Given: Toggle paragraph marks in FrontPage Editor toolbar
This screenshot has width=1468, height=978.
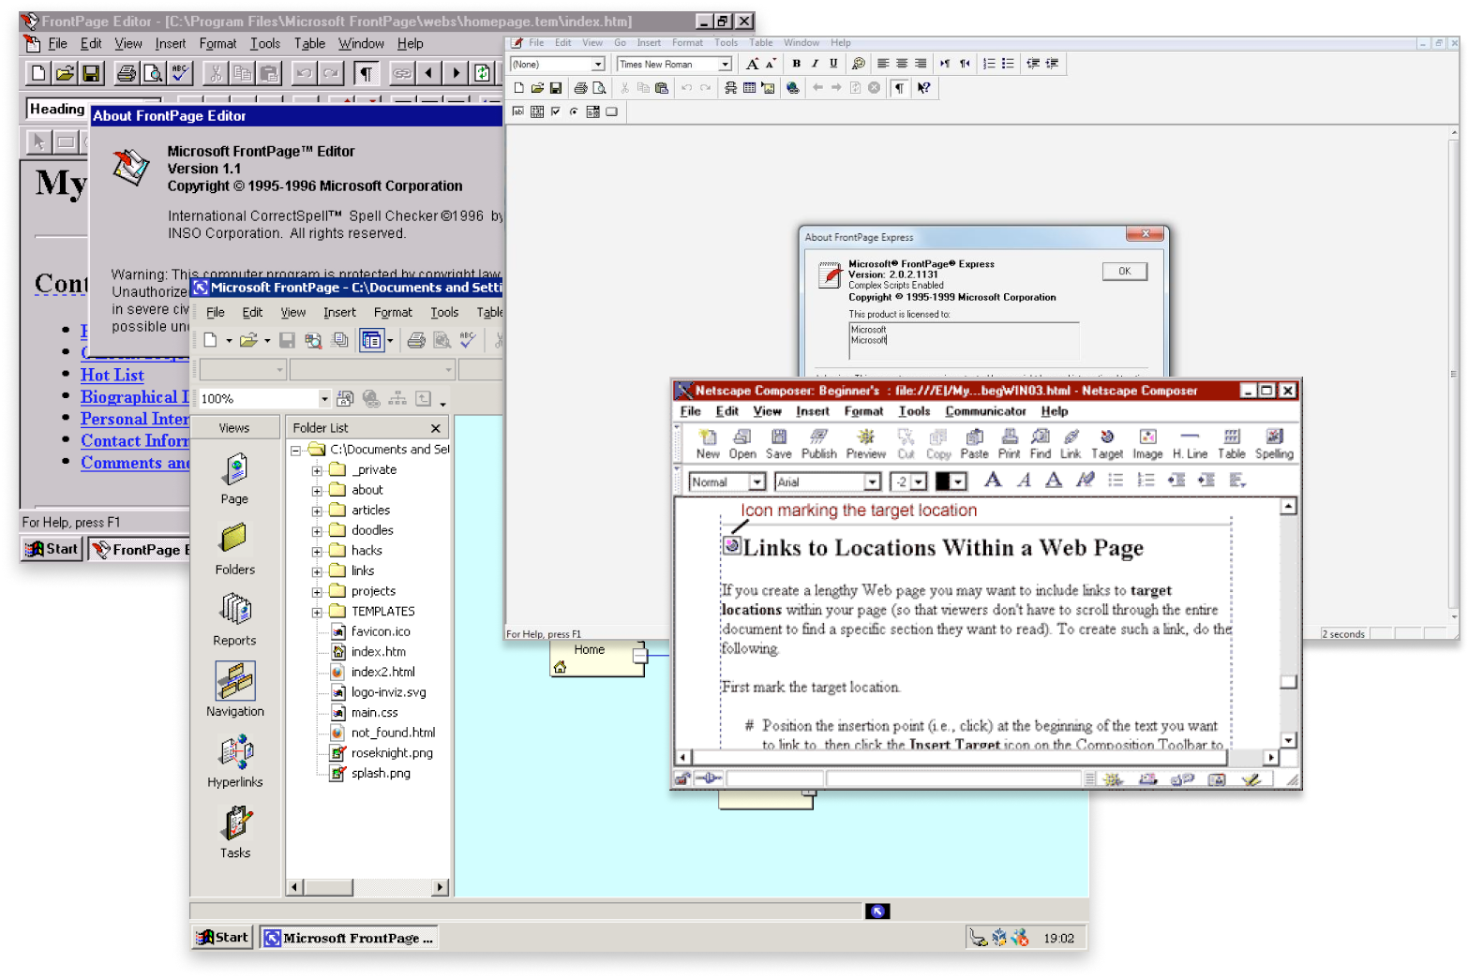Looking at the screenshot, I should 367,73.
